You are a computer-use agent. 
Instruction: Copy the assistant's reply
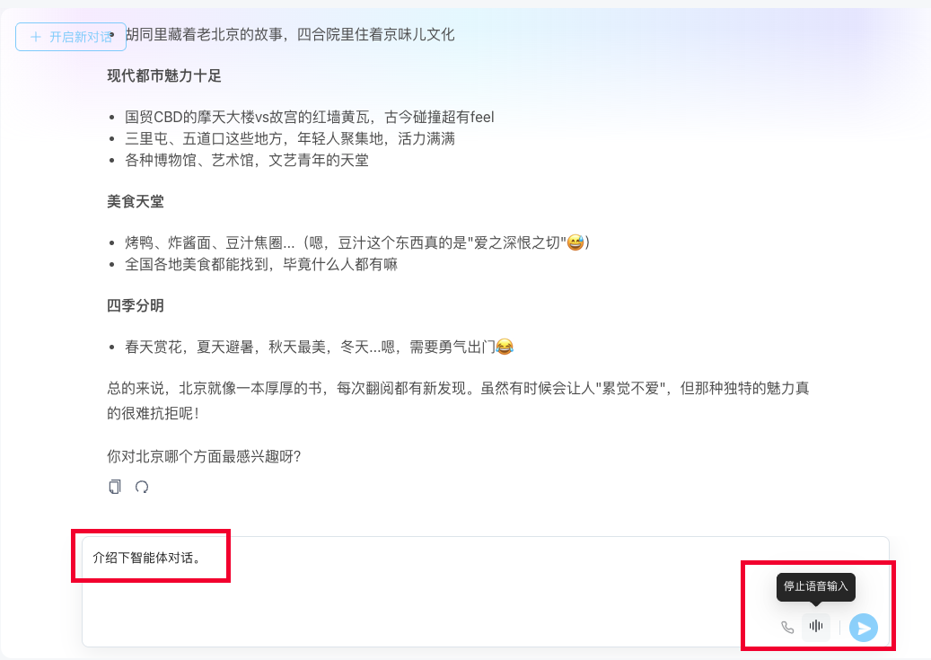click(x=115, y=487)
